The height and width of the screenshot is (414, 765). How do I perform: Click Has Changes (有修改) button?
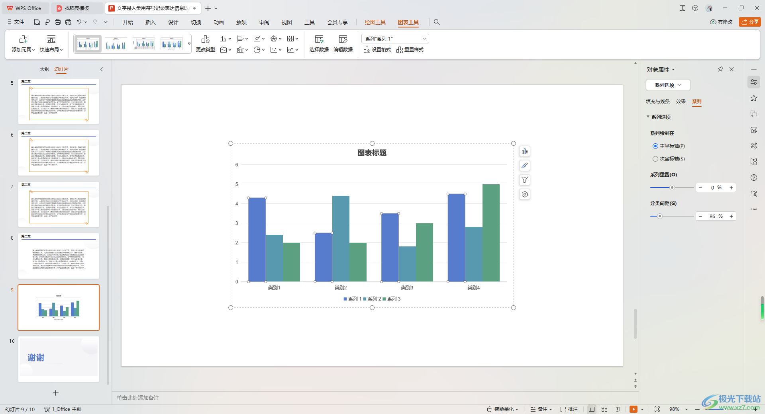(721, 22)
